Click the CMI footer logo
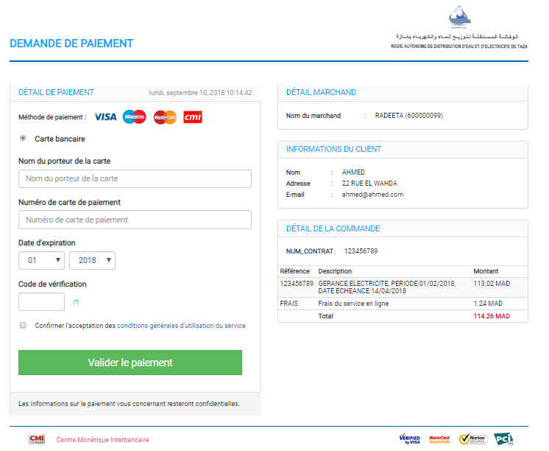Image resolution: width=549 pixels, height=451 pixels. pyautogui.click(x=37, y=439)
